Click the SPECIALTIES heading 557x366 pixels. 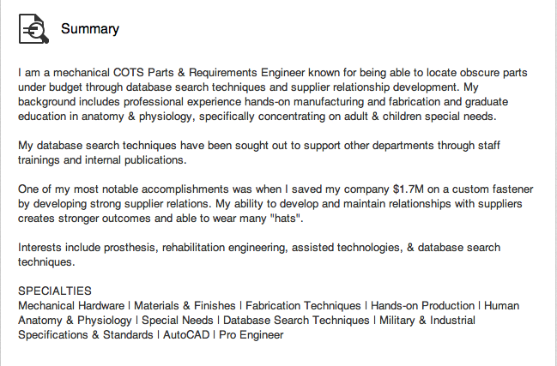[55, 291]
